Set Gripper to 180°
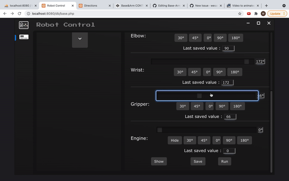The height and width of the screenshot is (181, 289). coord(237,106)
